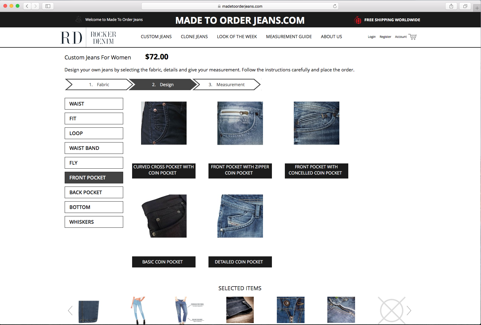Open the shopping cart icon
This screenshot has width=481, height=325.
[412, 37]
